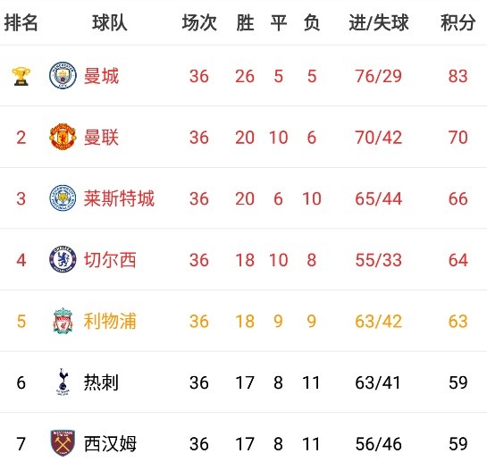This screenshot has width=487, height=462.
Task: Click Manchester City's 83 points value
Action: point(458,76)
